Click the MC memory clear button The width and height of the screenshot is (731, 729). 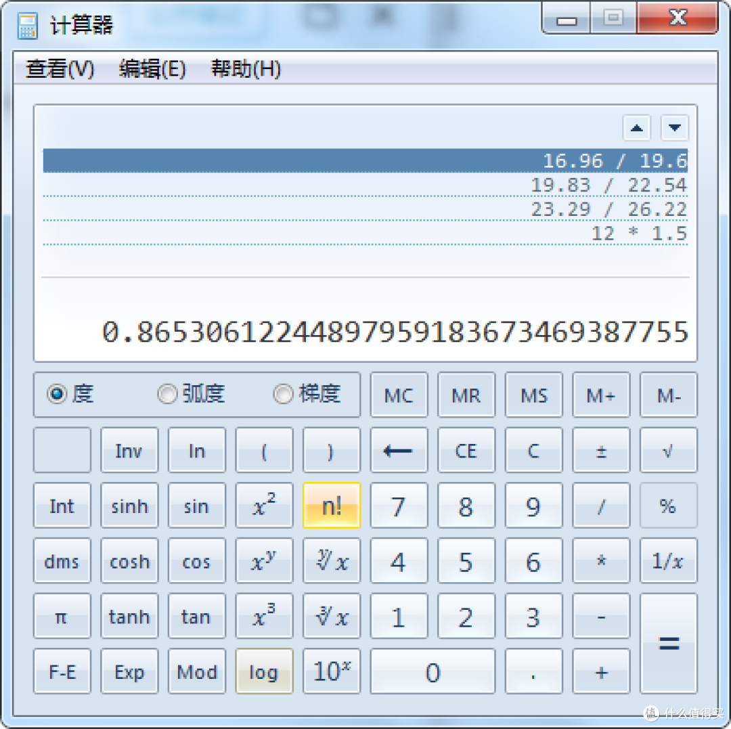[x=399, y=395]
